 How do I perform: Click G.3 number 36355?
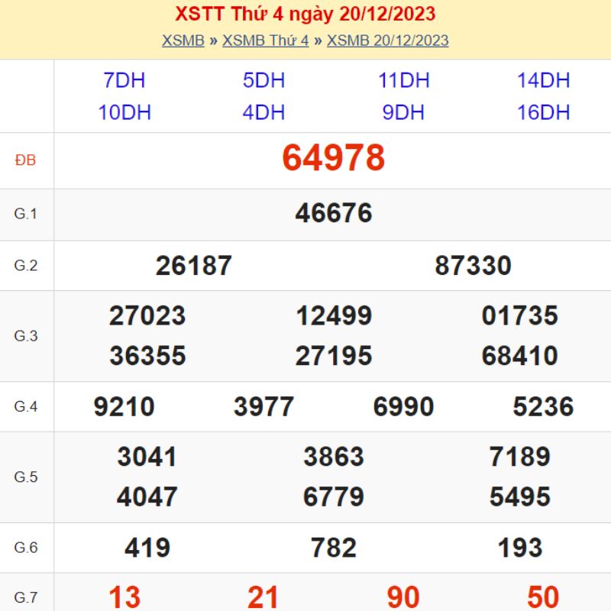147,356
